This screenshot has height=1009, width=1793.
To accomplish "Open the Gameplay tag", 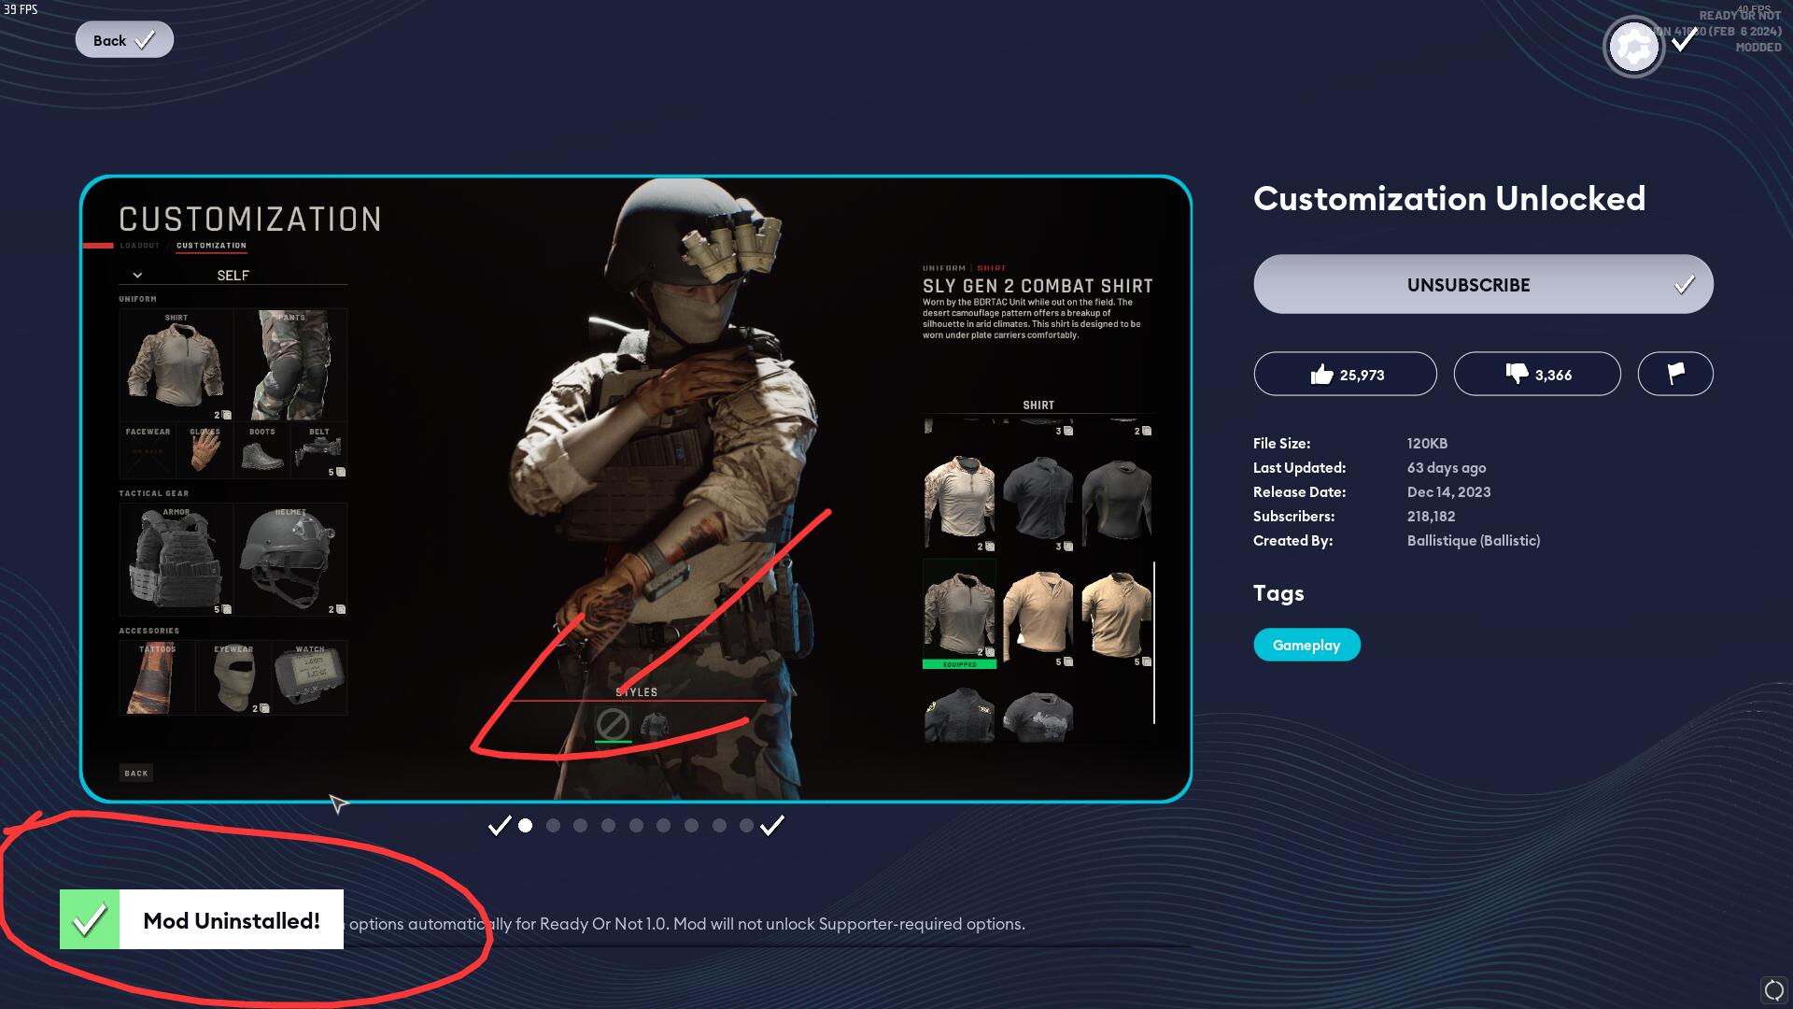I will coord(1306,645).
